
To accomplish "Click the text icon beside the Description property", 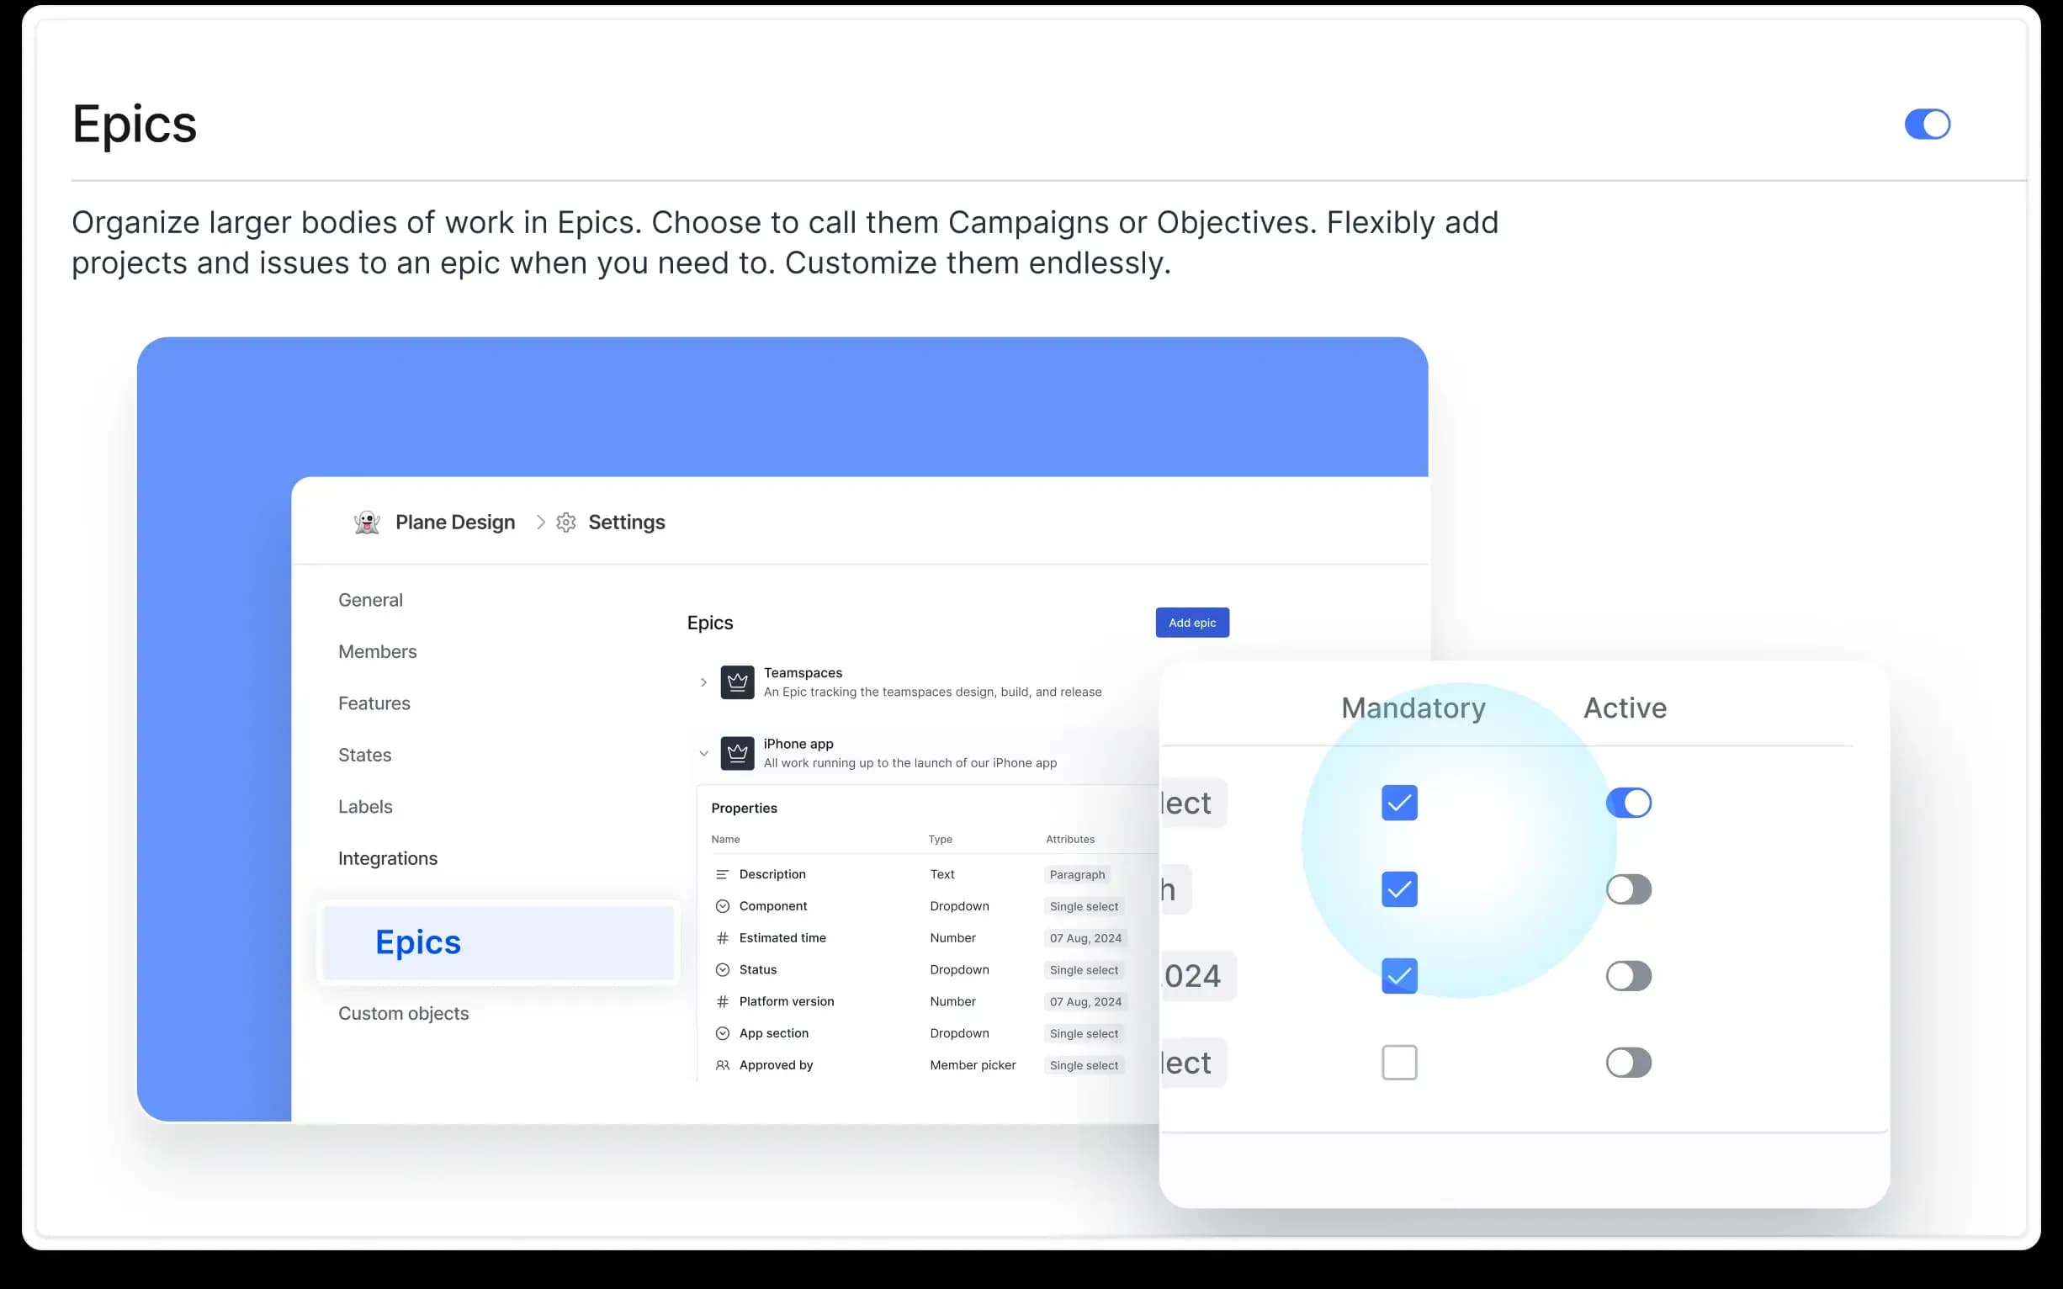I will [723, 874].
